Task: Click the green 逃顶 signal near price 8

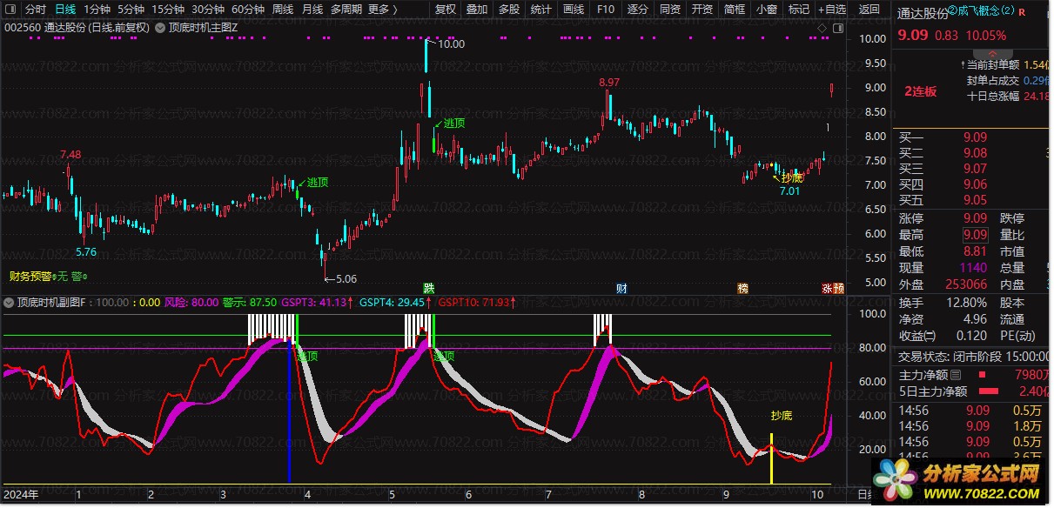Action: coord(454,124)
